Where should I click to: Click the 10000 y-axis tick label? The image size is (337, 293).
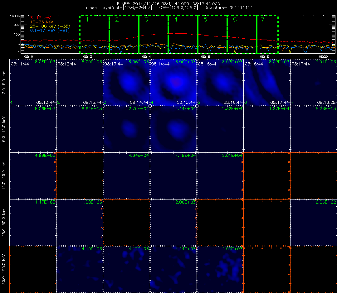(15, 16)
